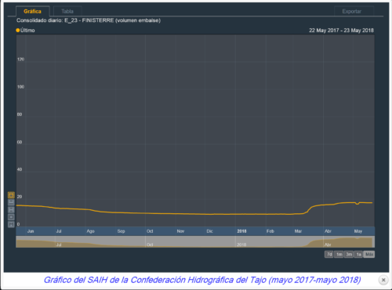Click the third gray icon in the left axis toolbar
Viewport: 392px width, 290px height.
(11, 210)
